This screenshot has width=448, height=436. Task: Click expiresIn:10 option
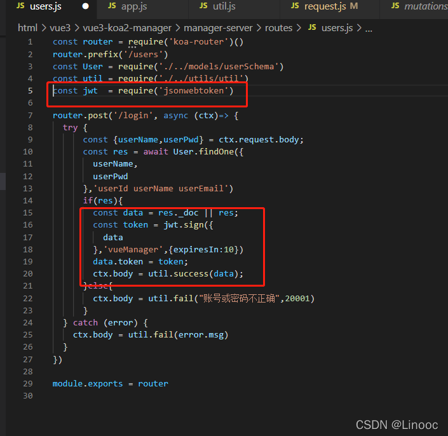pos(203,250)
